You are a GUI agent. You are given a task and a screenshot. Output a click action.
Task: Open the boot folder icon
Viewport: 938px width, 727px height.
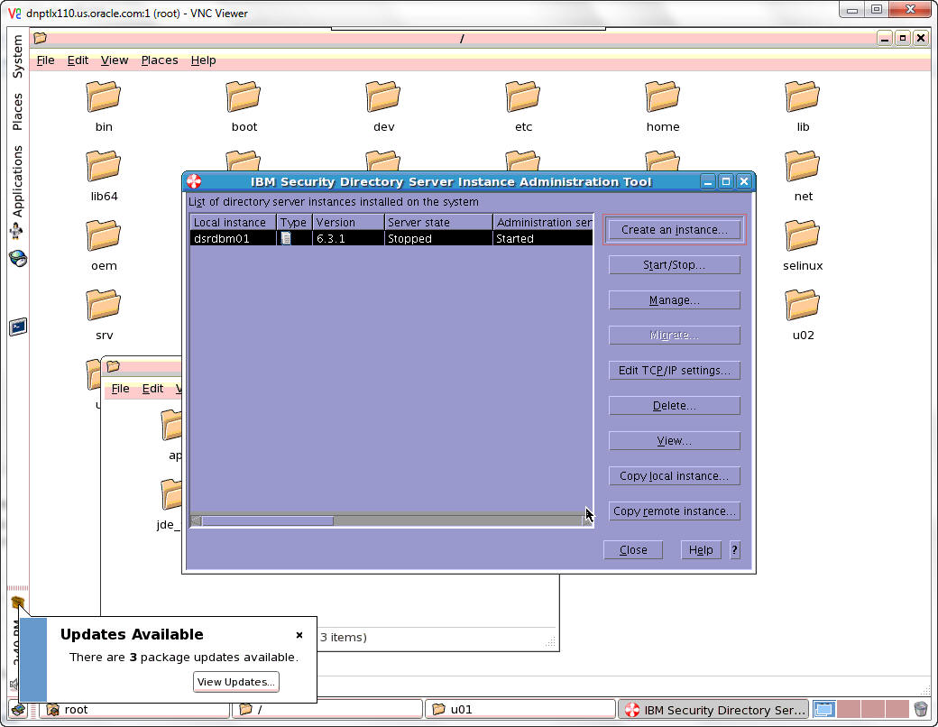[x=244, y=97]
